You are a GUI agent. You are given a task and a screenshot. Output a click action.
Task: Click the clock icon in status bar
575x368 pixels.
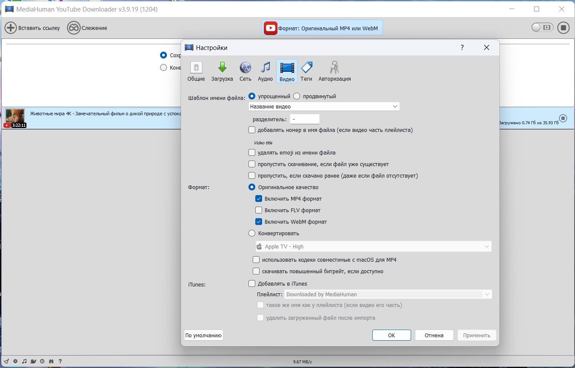[x=42, y=362]
